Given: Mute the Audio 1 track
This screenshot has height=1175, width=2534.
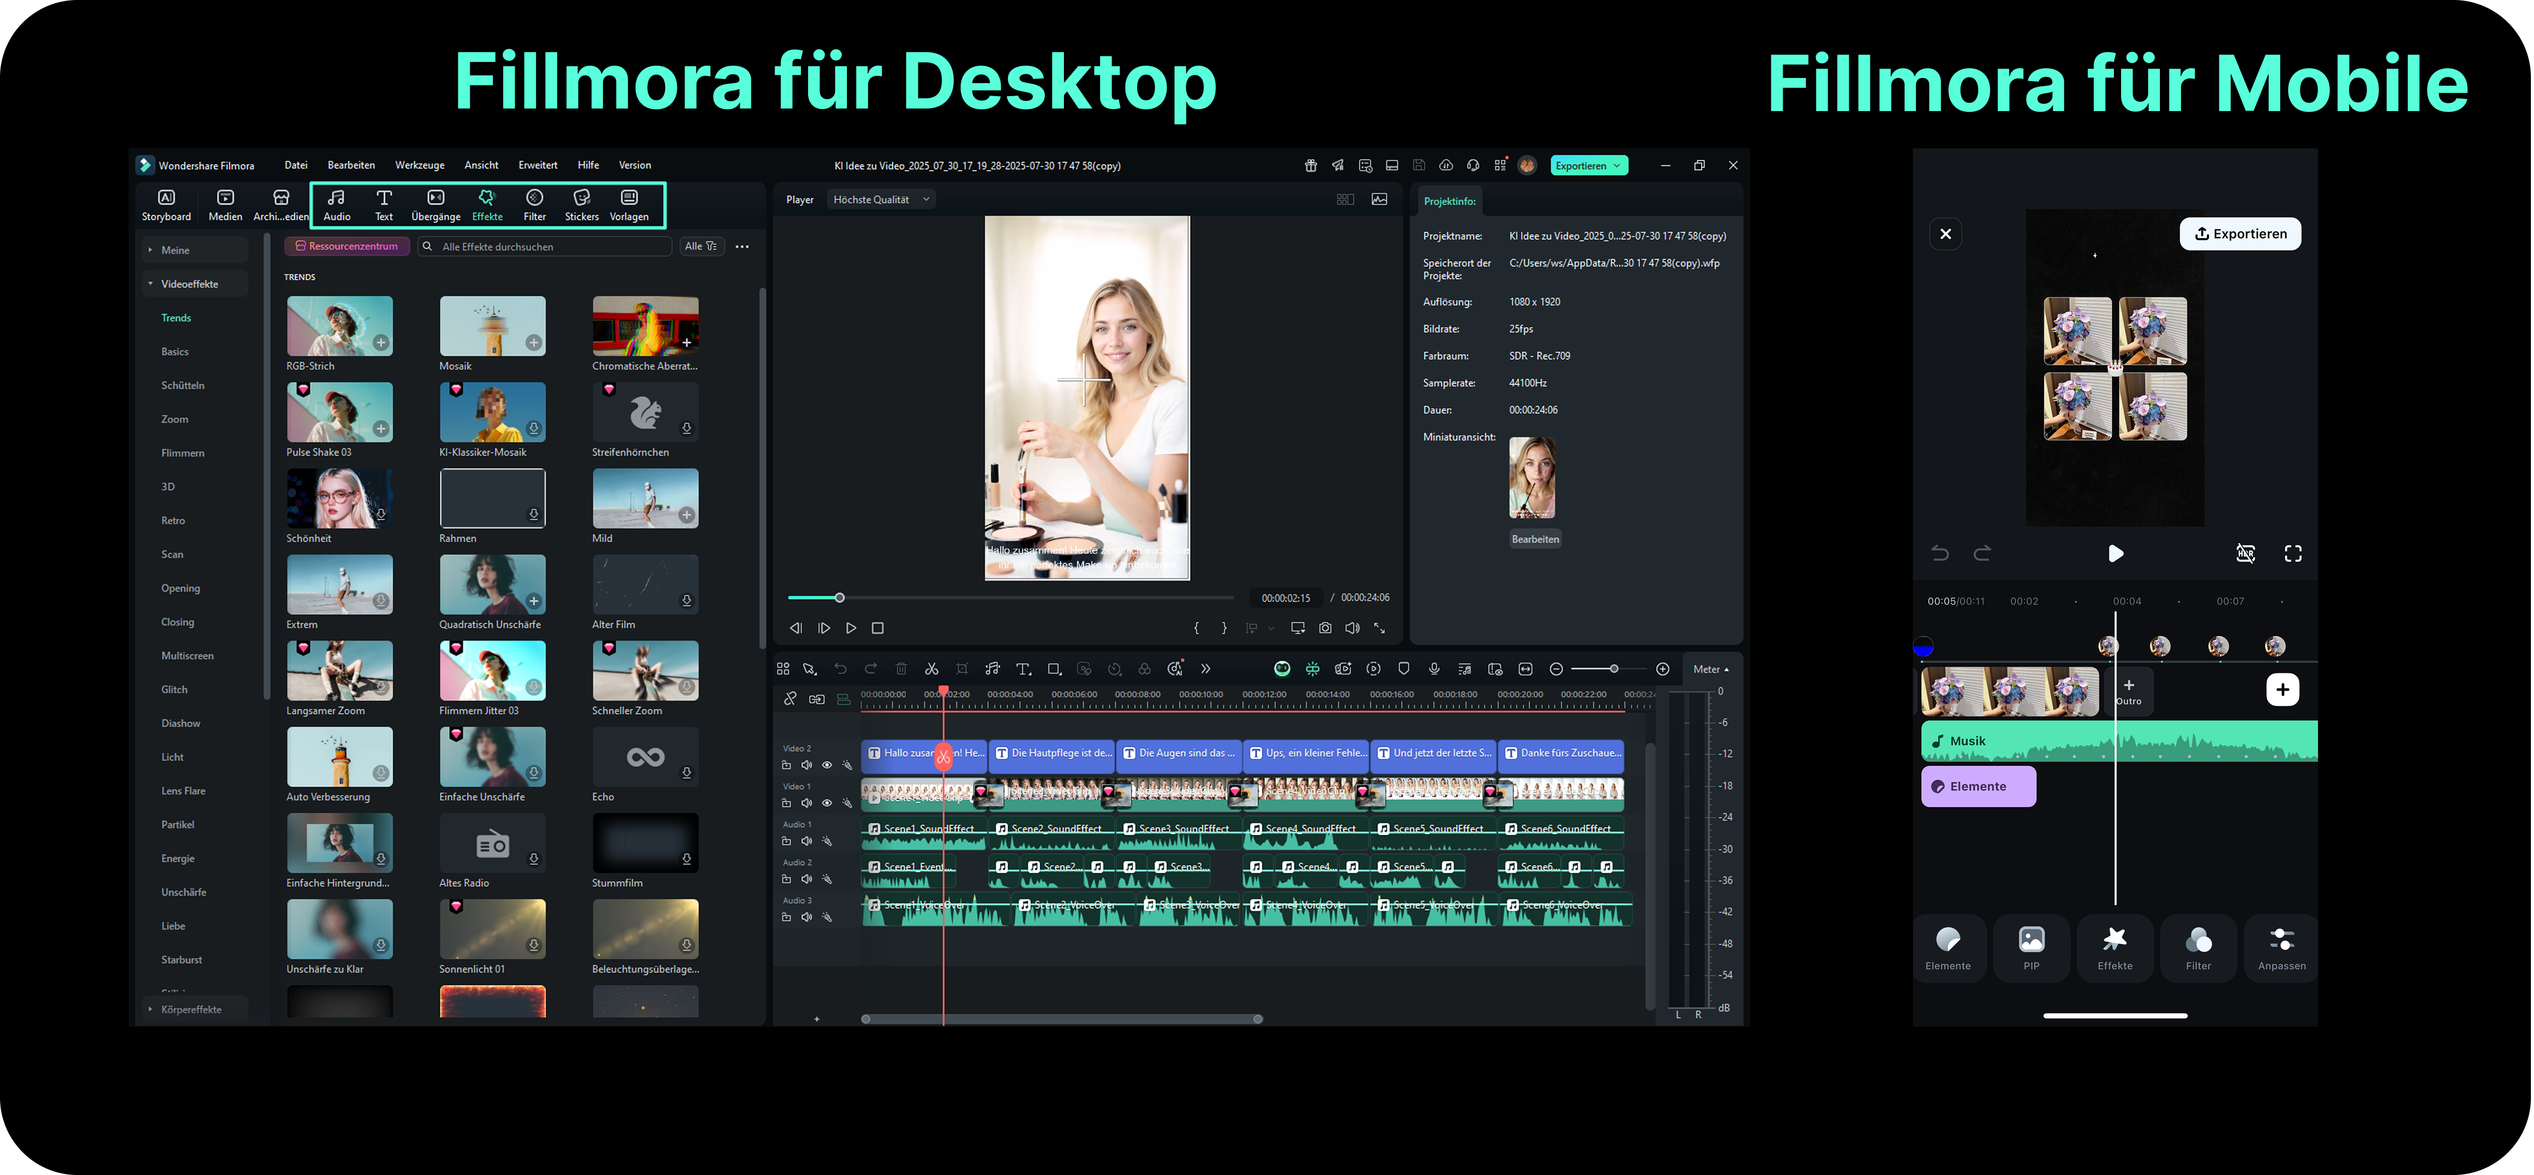Looking at the screenshot, I should tap(807, 841).
